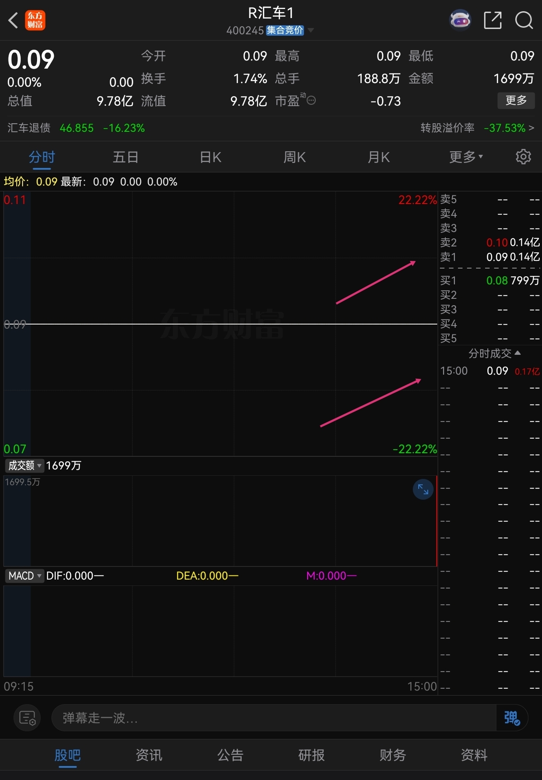Viewport: 542px width, 780px height.
Task: Tap the back arrow icon
Action: [x=13, y=20]
